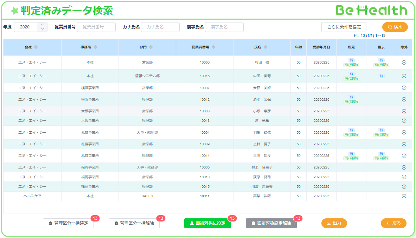Click the green 面談対象に設定 button
The image size is (416, 238).
tap(207, 223)
